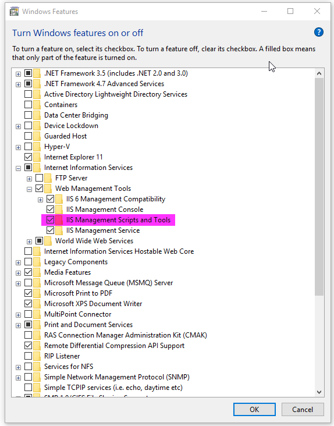Expand the World Wide Web Services node

tap(29, 242)
